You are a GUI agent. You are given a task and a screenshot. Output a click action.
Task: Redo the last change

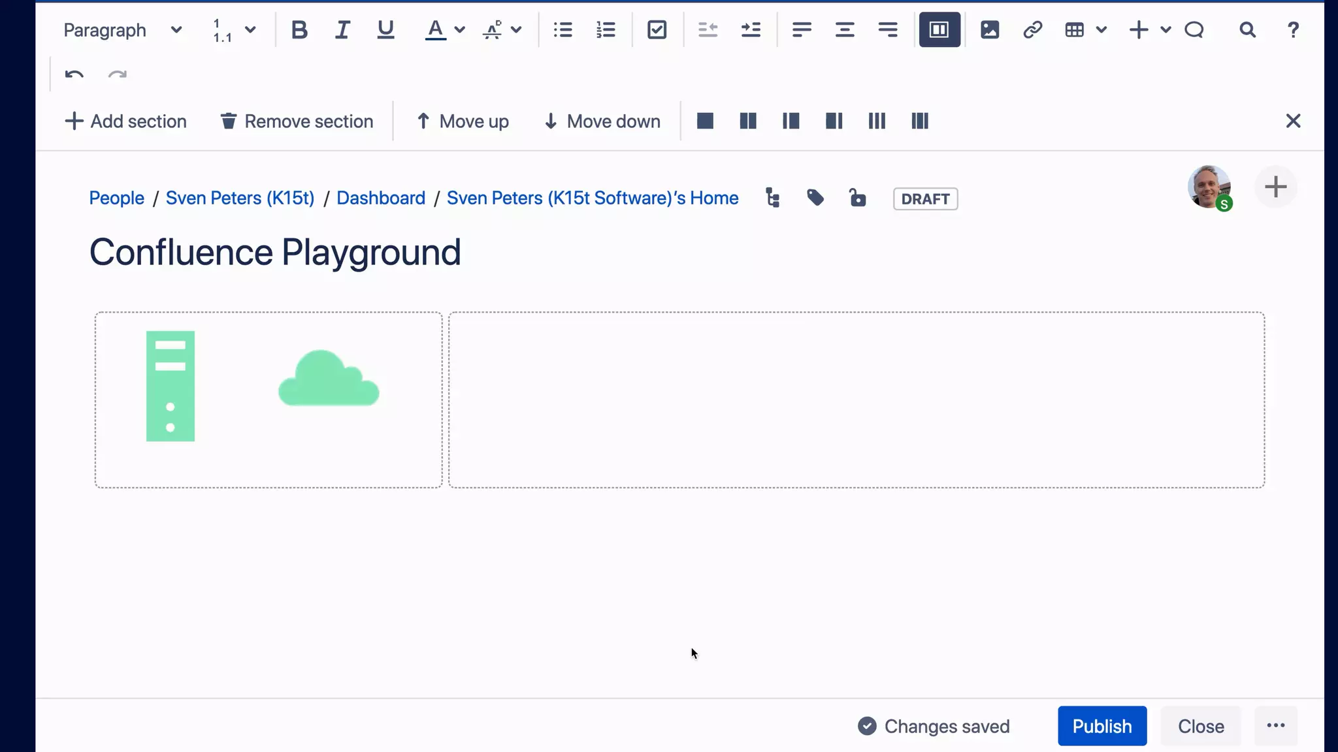[x=118, y=74]
